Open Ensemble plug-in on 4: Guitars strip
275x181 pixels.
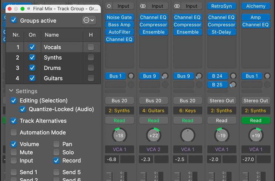pyautogui.click(x=153, y=32)
